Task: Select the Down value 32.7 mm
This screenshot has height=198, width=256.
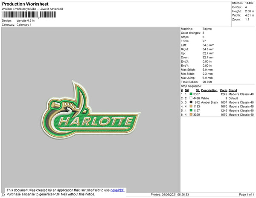Action: tap(208, 57)
